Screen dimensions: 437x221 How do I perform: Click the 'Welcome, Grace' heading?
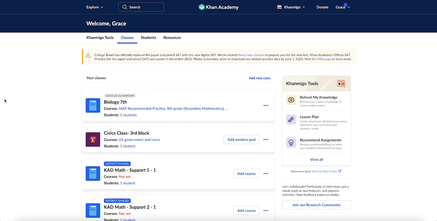106,23
